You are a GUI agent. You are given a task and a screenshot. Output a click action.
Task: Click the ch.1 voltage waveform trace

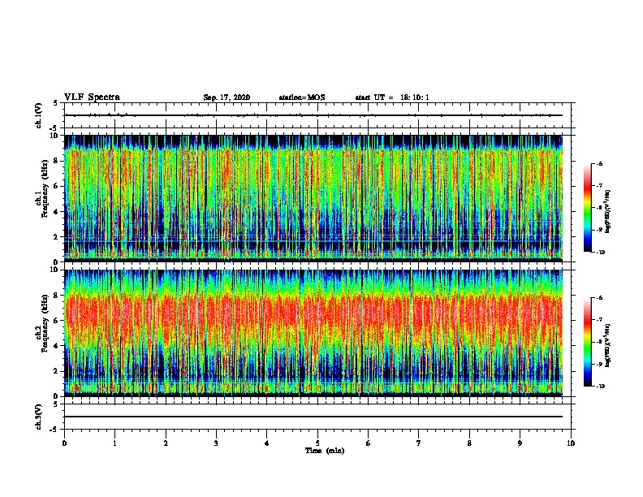pyautogui.click(x=313, y=115)
